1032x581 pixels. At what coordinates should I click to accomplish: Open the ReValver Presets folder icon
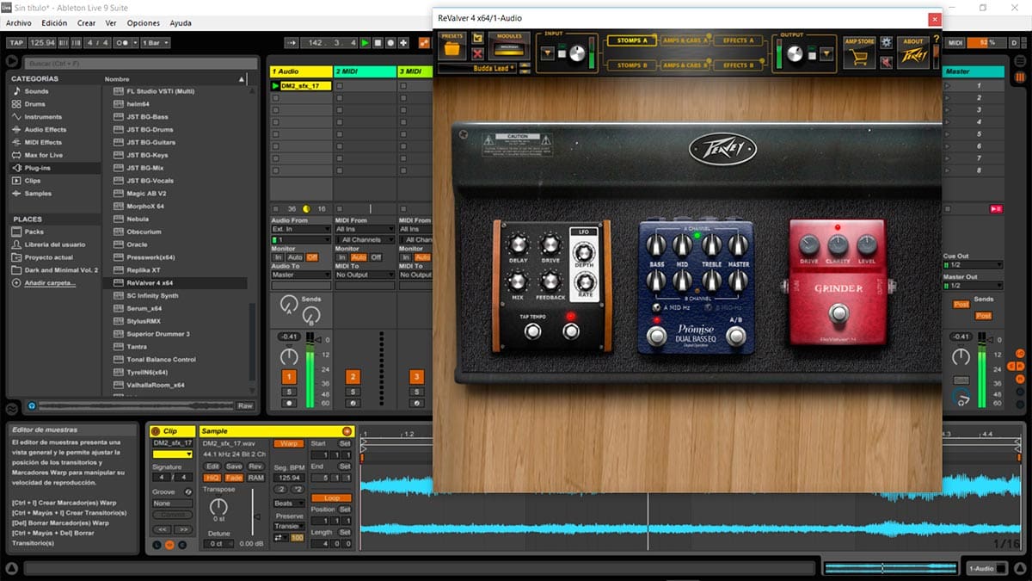pos(451,48)
